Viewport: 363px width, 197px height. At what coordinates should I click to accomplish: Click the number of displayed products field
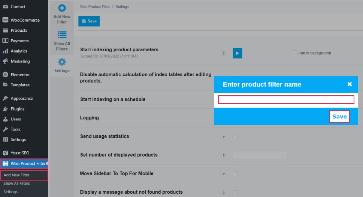pyautogui.click(x=260, y=155)
